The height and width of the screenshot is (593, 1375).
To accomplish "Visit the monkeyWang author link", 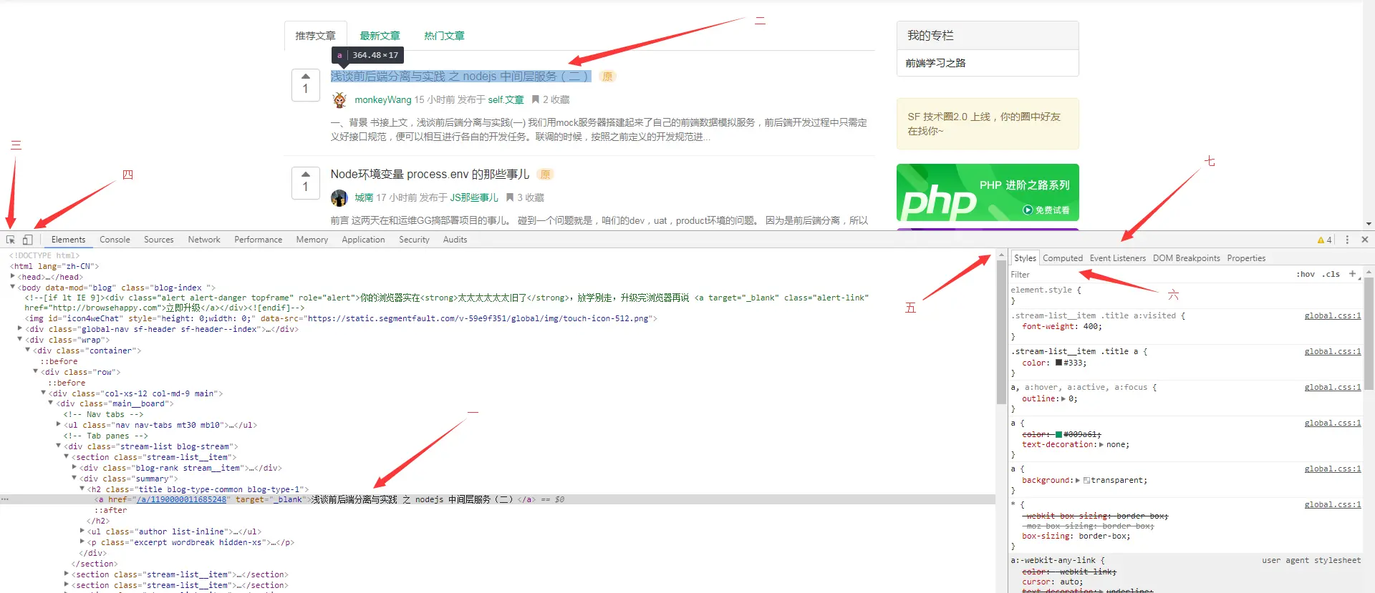I will [383, 100].
